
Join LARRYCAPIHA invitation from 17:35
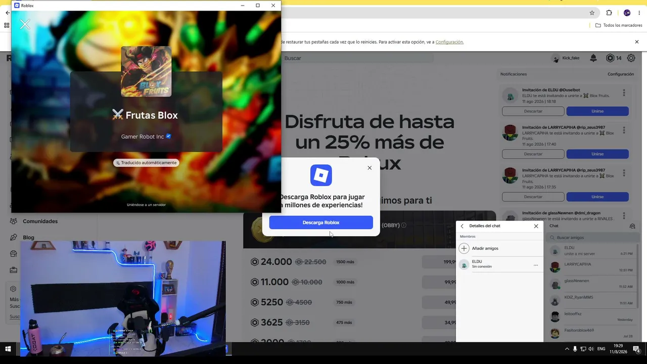597,197
